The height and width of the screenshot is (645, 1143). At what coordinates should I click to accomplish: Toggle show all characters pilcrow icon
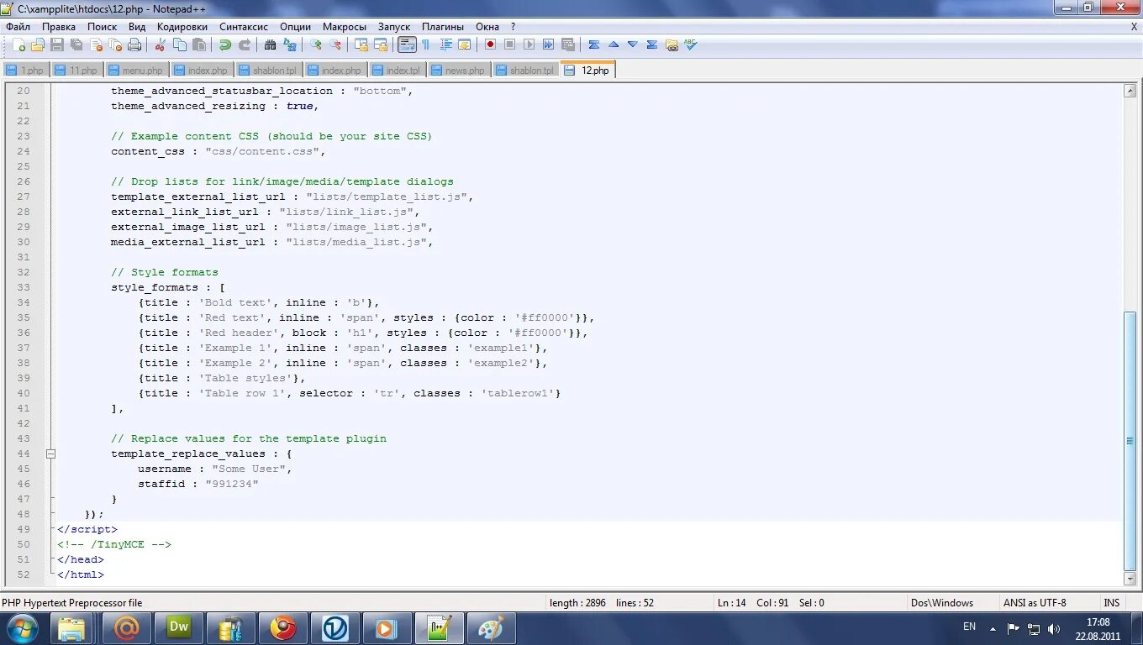click(426, 45)
